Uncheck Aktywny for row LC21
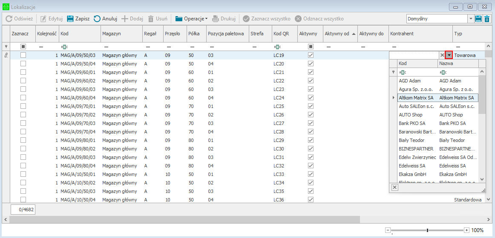 click(311, 72)
